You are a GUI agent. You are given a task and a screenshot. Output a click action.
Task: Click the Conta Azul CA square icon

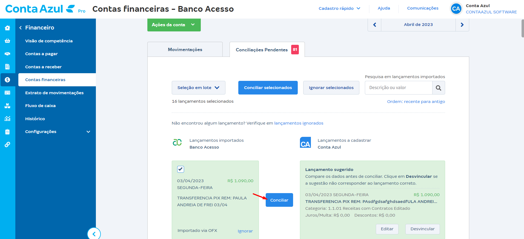pos(305,142)
